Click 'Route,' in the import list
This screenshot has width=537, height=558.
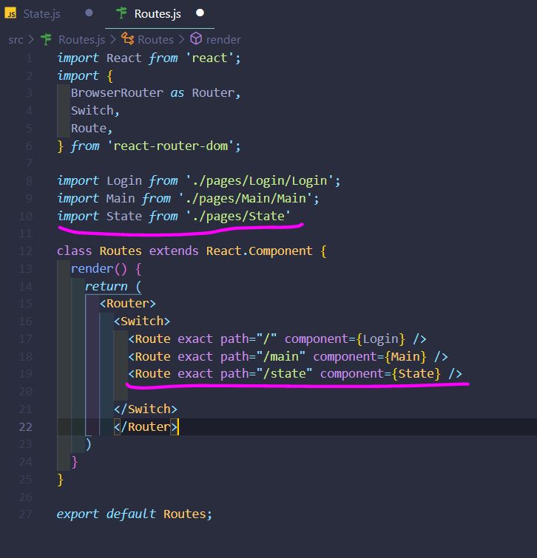tap(92, 128)
